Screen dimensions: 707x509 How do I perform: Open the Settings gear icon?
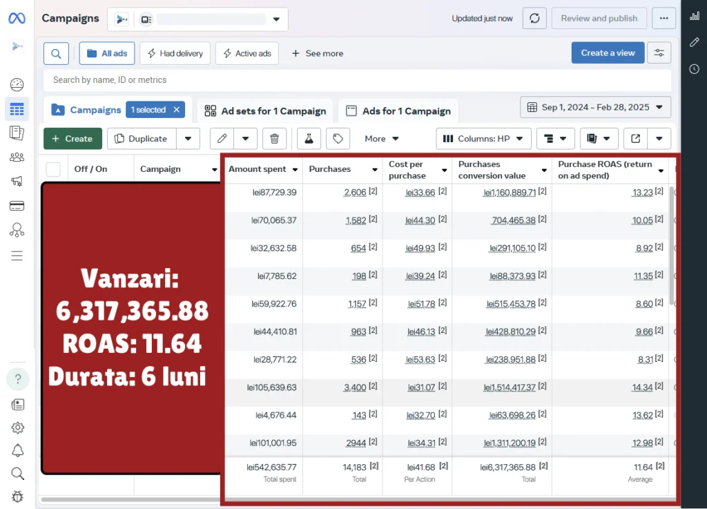click(x=17, y=428)
